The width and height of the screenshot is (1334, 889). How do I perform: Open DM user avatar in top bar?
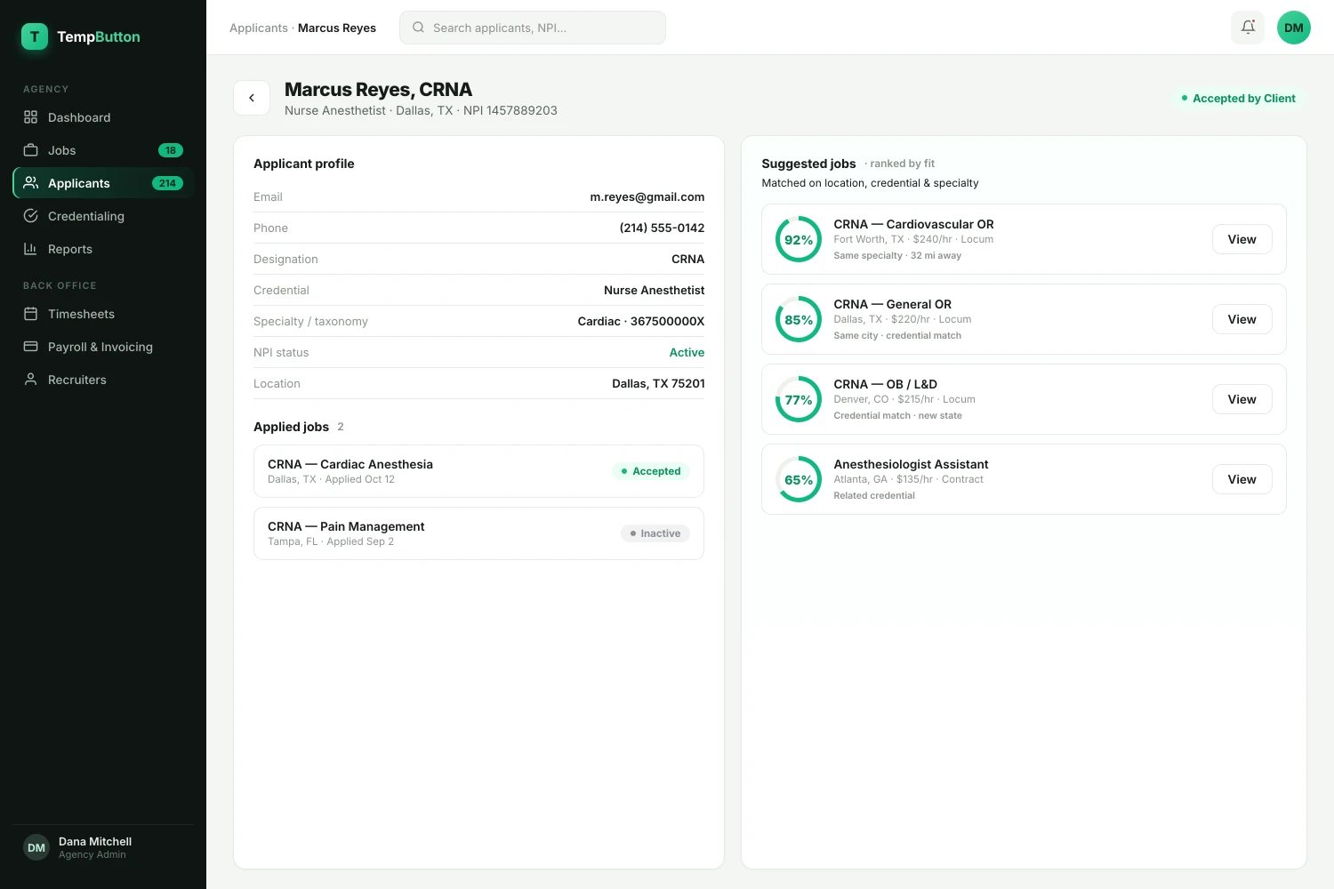(1294, 28)
